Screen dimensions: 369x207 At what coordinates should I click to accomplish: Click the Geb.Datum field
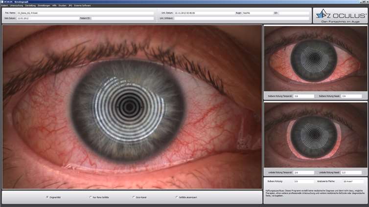tap(46, 18)
